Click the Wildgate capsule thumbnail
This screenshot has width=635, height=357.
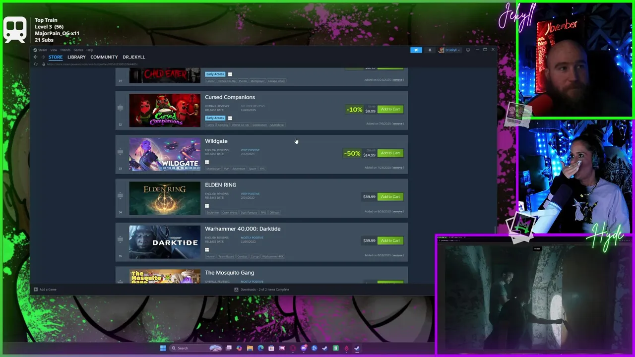pos(165,154)
